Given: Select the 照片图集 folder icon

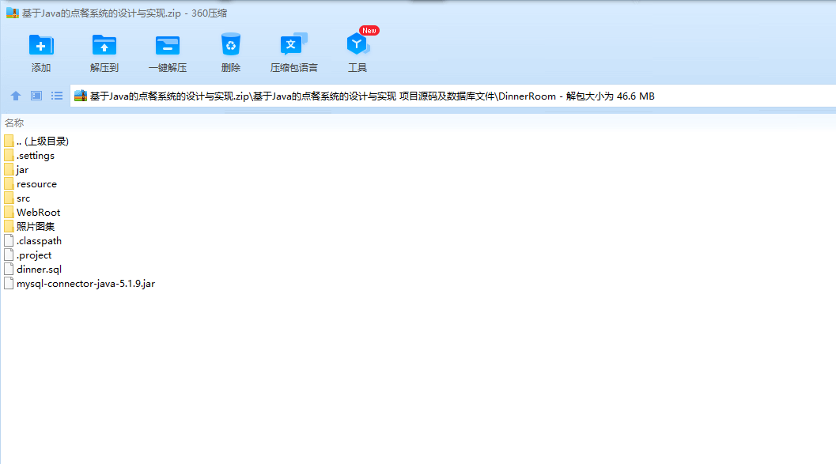Looking at the screenshot, I should [9, 226].
